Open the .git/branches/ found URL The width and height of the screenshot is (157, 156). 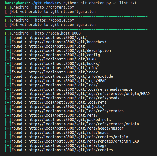click(67, 42)
